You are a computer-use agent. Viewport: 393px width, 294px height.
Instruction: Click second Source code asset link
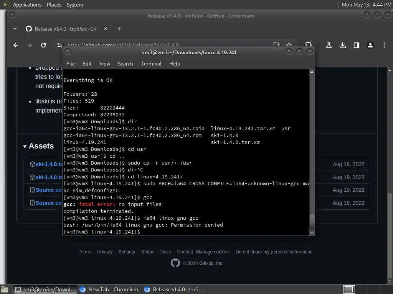49,203
